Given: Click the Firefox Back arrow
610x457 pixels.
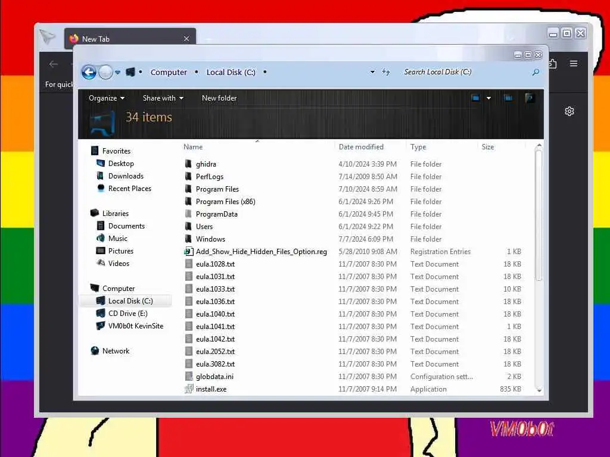Looking at the screenshot, I should (x=53, y=64).
